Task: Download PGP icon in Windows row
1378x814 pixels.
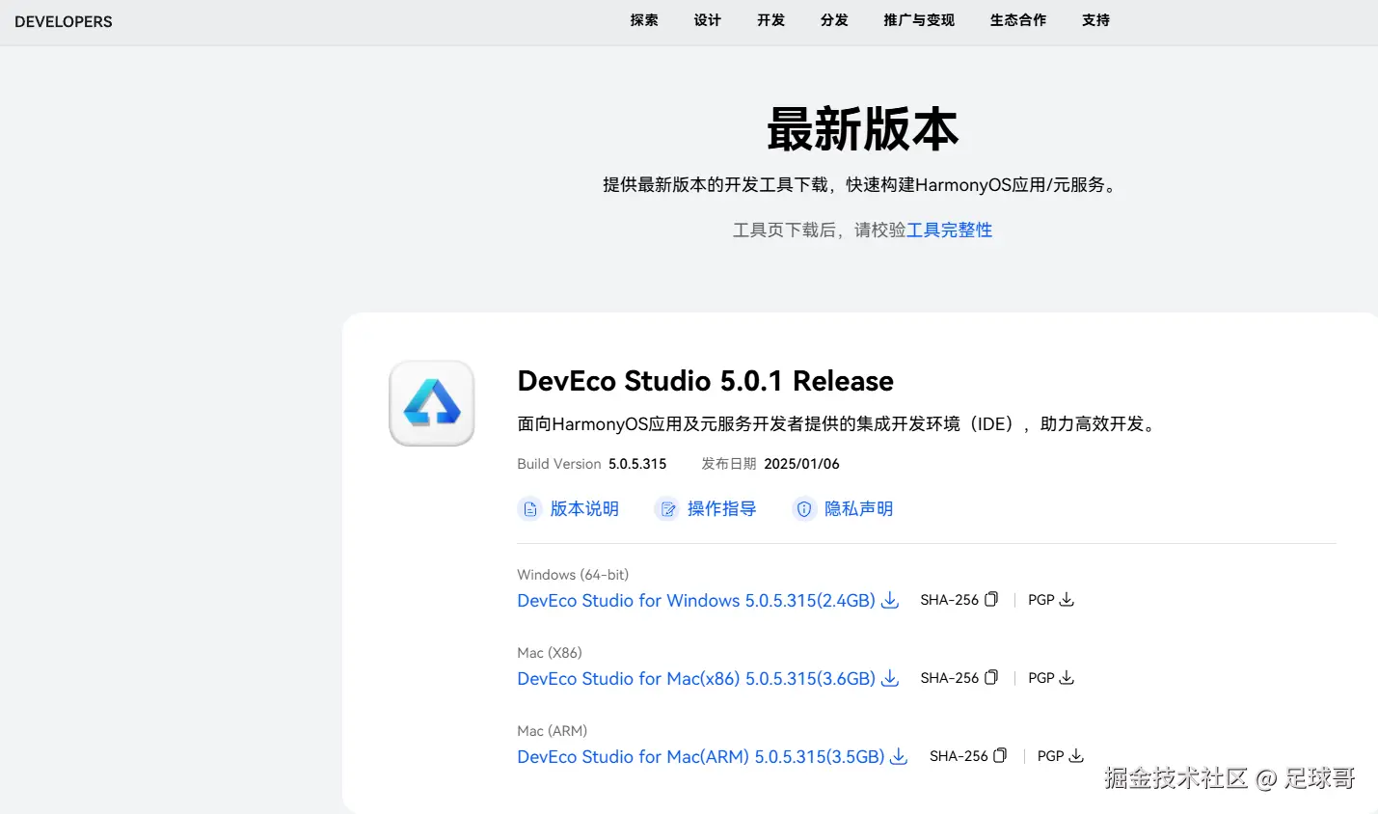Action: tap(1067, 599)
